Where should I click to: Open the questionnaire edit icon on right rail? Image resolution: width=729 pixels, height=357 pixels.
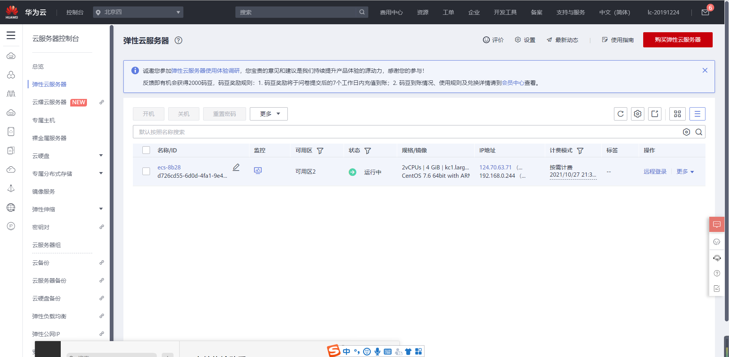coord(716,289)
